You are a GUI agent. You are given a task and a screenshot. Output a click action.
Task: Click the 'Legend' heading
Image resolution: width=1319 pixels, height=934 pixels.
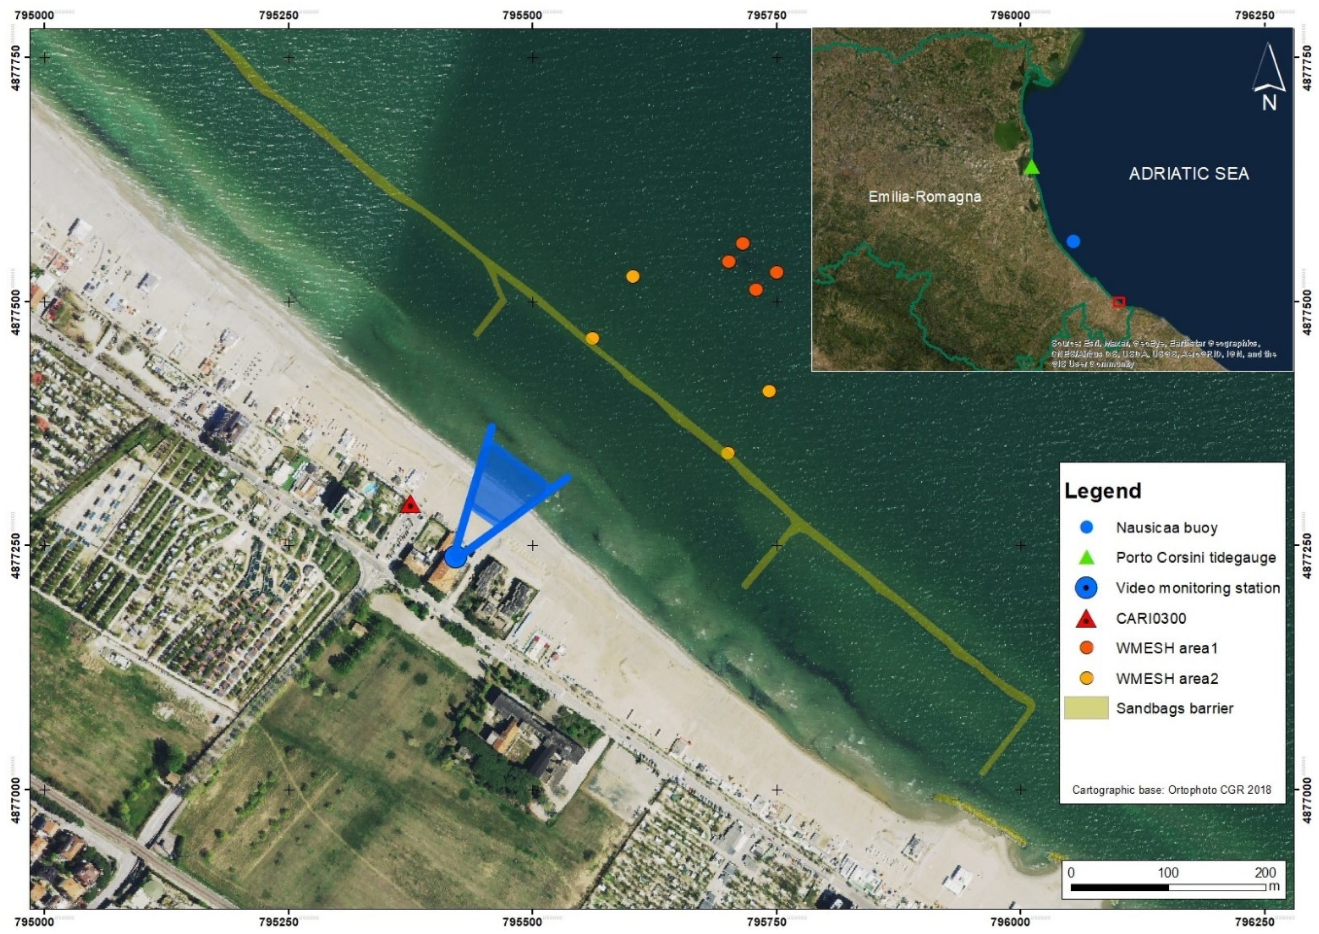[1103, 491]
